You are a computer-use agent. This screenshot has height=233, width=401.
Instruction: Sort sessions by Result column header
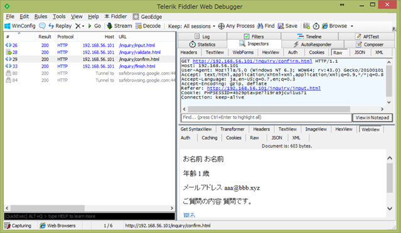45,36
